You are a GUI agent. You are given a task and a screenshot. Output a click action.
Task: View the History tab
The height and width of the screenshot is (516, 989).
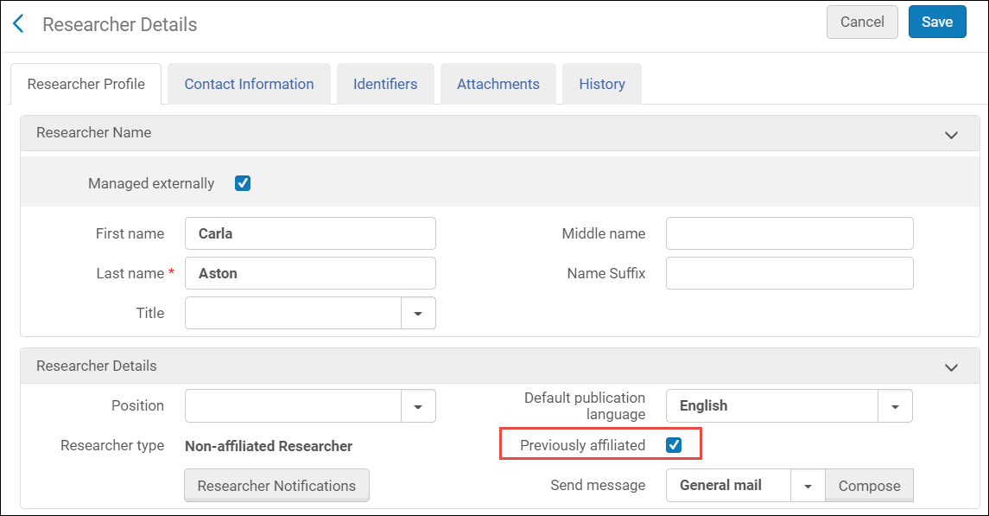coord(602,84)
